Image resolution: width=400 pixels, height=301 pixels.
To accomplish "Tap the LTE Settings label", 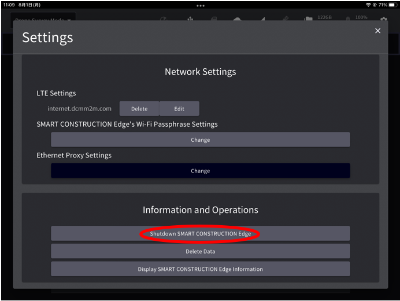I will coord(56,93).
